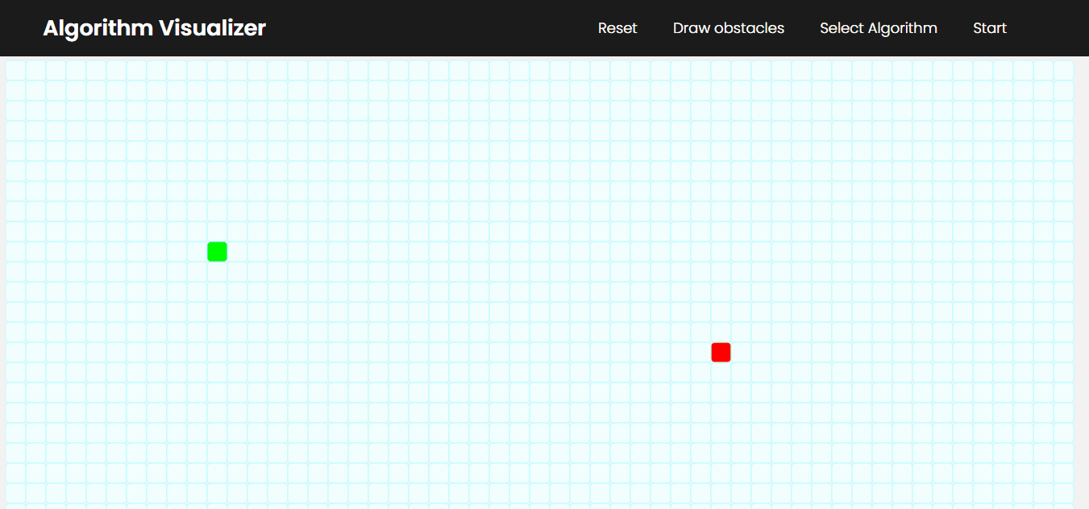Open the Algorithm Visualizer title link
1089x509 pixels.
point(154,28)
